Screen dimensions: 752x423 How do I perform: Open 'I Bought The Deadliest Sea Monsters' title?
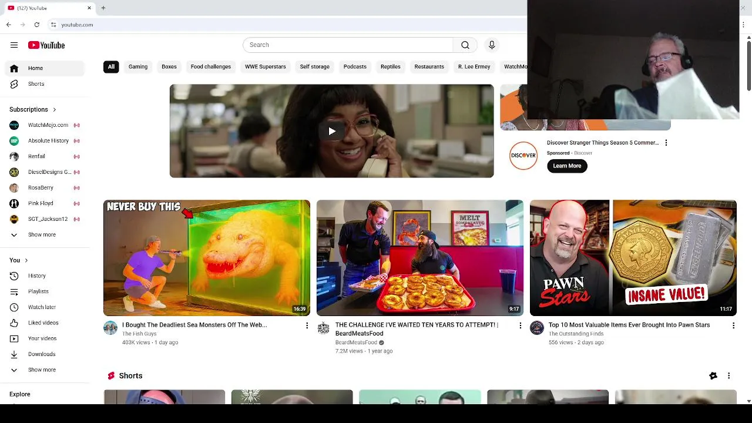pos(194,325)
